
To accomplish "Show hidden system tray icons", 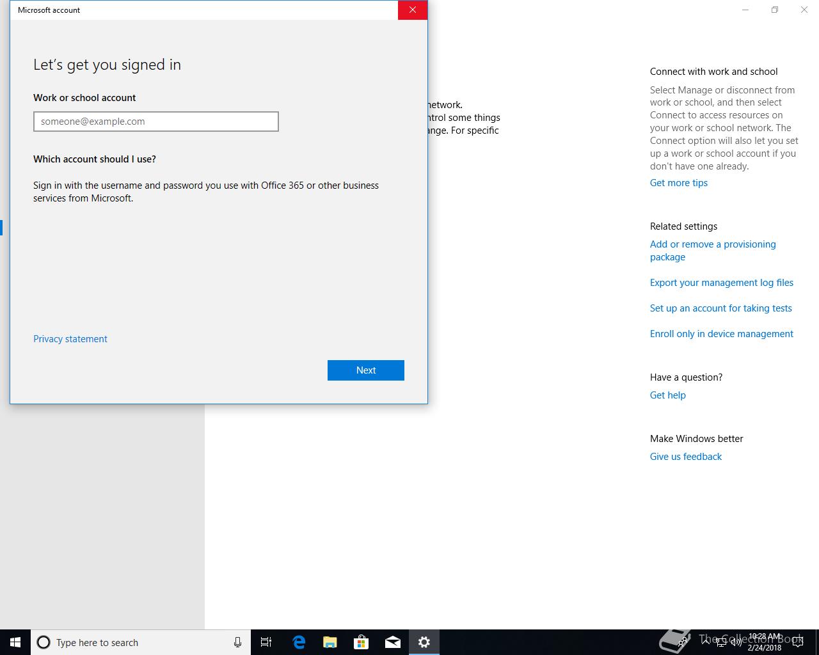I will (705, 642).
